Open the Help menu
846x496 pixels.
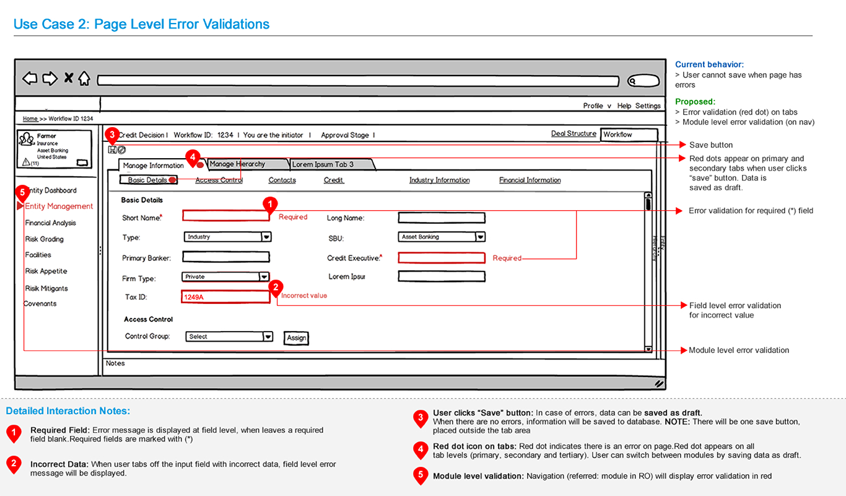click(x=624, y=105)
